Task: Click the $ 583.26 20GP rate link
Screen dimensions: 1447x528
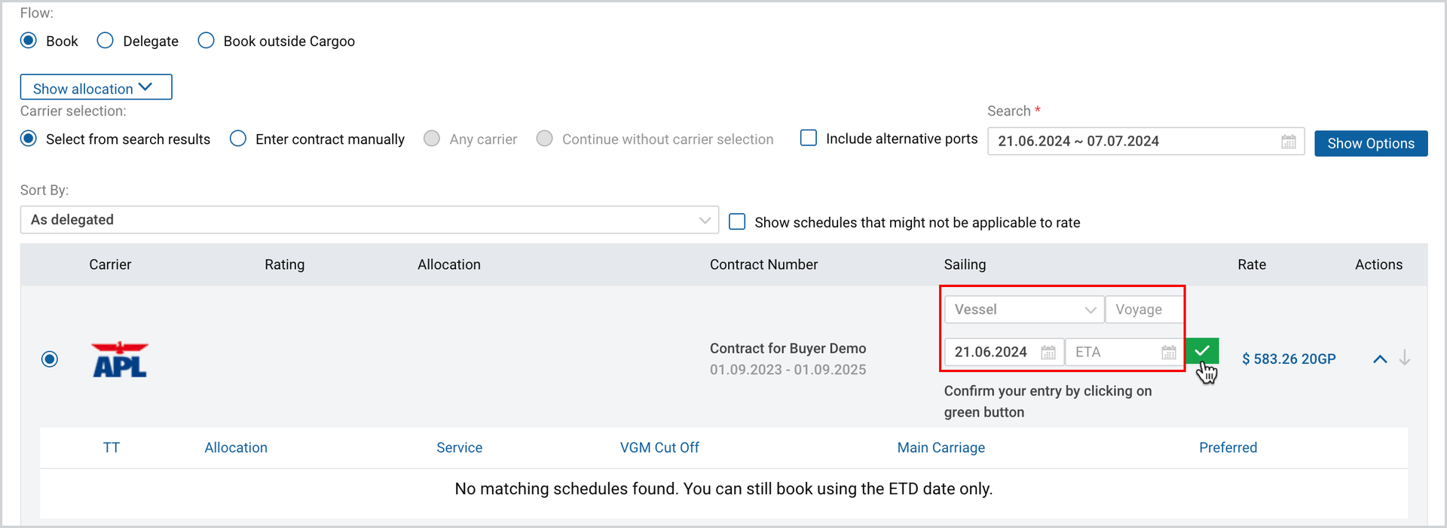Action: [x=1289, y=359]
